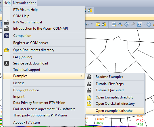The image size is (154, 127).
Task: Click the first folder-with-arrow icon in network toolbar
Action: click(x=98, y=24)
